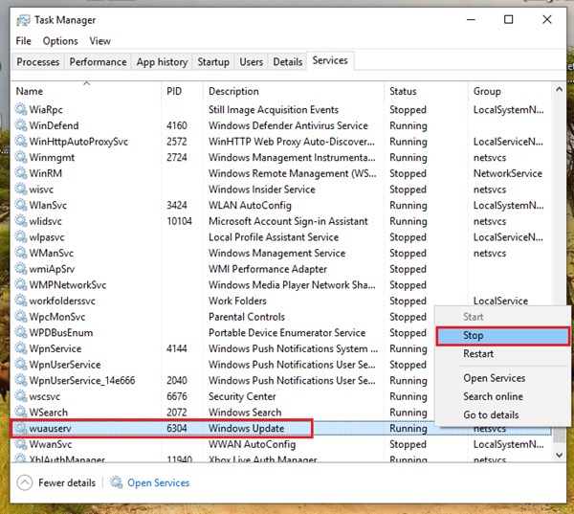
Task: Open the File menu
Action: (23, 40)
